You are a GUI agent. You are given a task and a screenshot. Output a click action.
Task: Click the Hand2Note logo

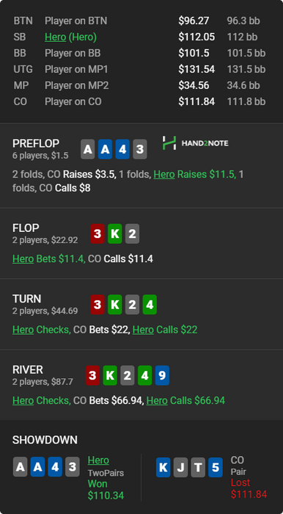pos(195,143)
